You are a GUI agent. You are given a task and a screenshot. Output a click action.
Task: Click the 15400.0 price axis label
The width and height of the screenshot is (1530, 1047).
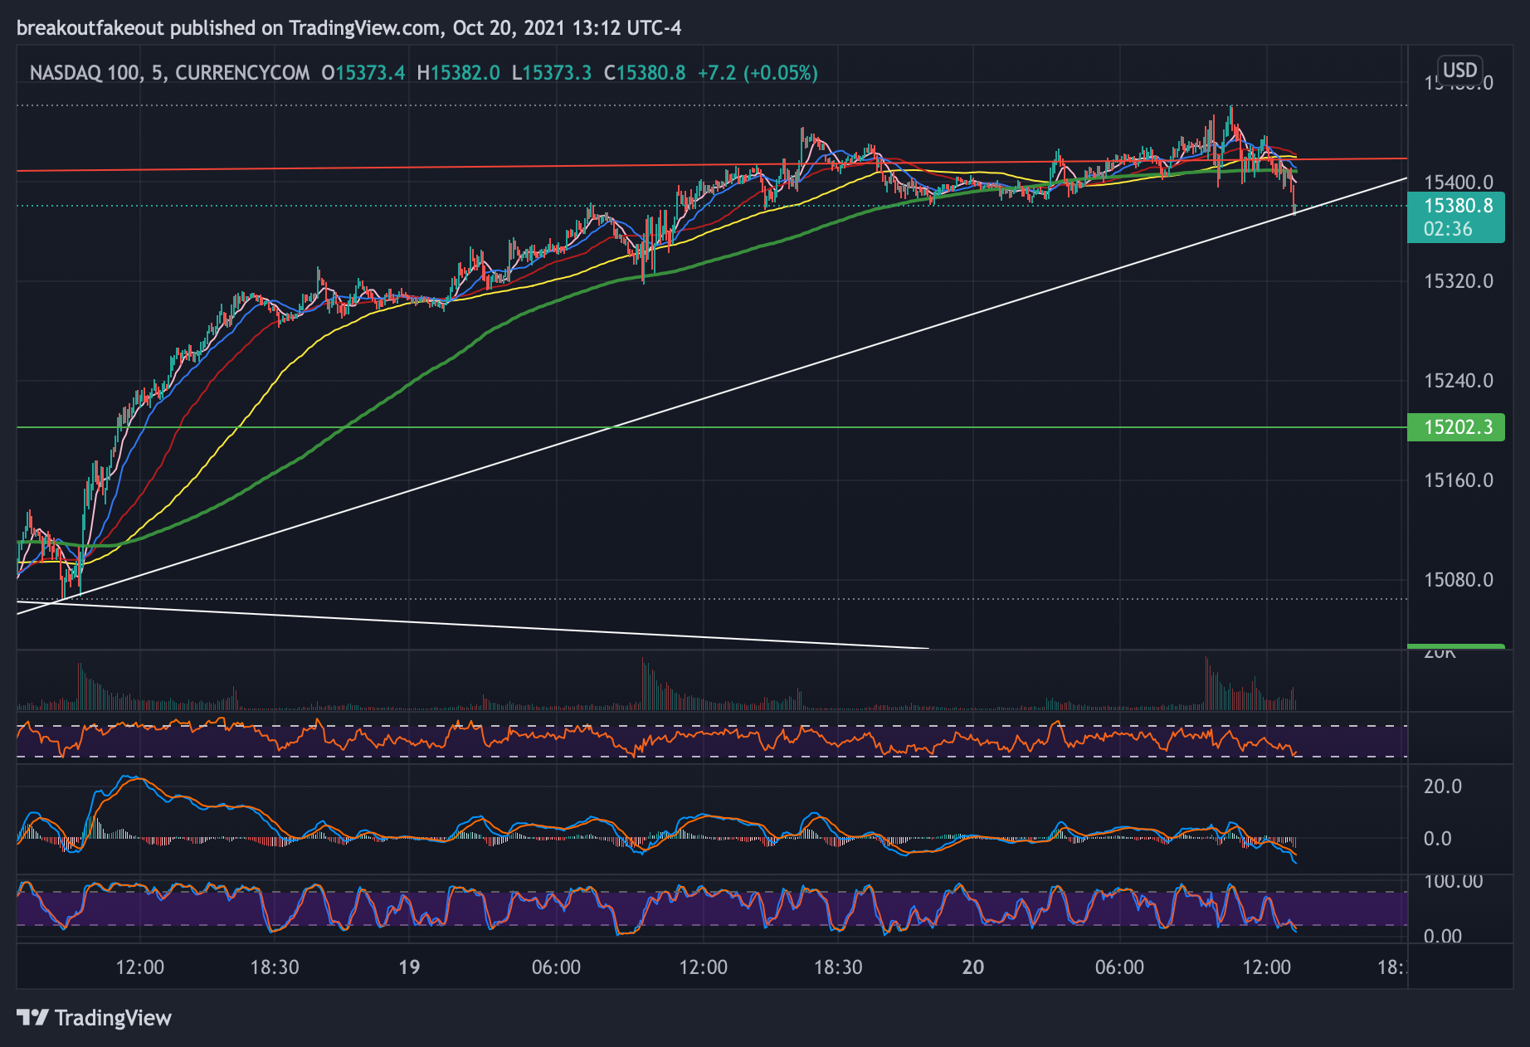[x=1458, y=183]
